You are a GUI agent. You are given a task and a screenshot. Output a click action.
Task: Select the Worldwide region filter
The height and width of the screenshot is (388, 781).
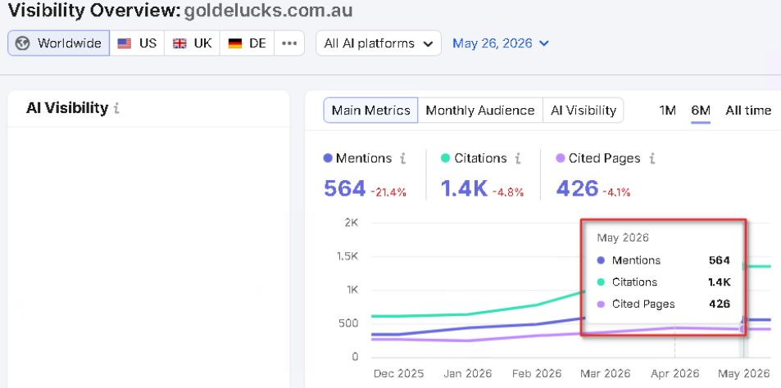coord(59,43)
